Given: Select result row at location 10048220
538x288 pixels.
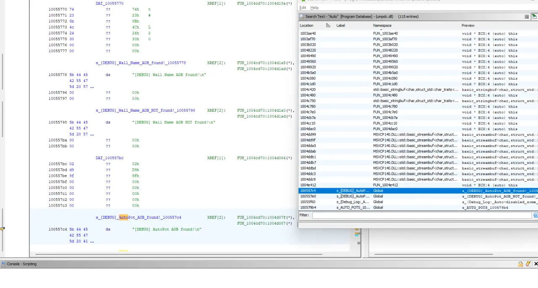Looking at the screenshot, I should click(418, 50).
